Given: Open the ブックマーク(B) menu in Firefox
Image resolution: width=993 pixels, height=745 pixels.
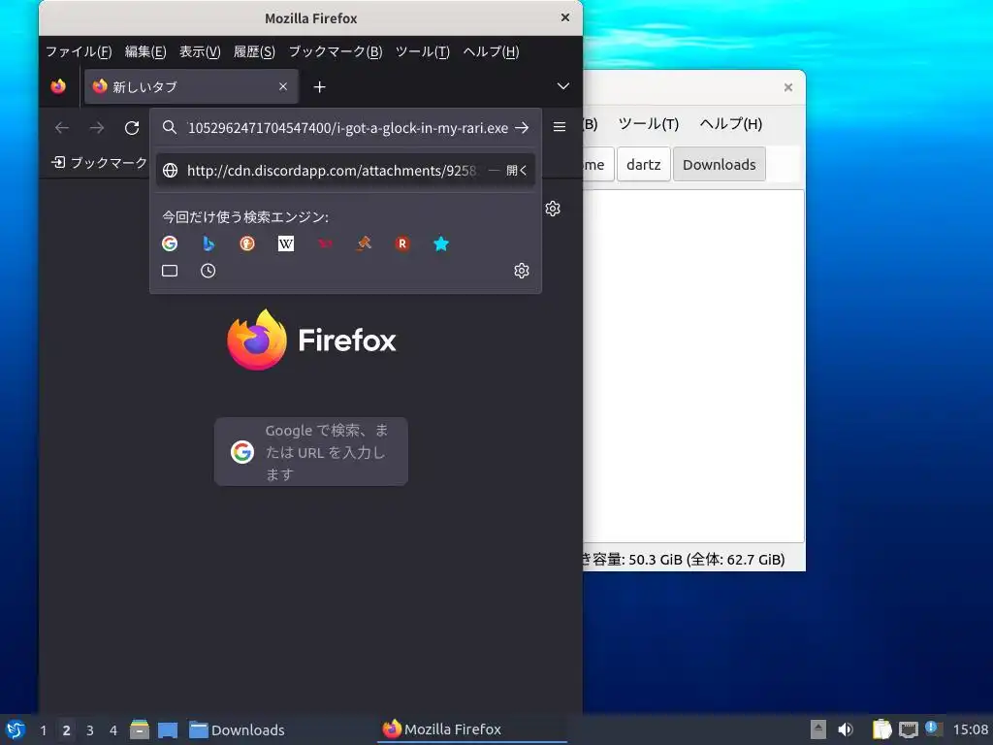Looking at the screenshot, I should [x=336, y=52].
